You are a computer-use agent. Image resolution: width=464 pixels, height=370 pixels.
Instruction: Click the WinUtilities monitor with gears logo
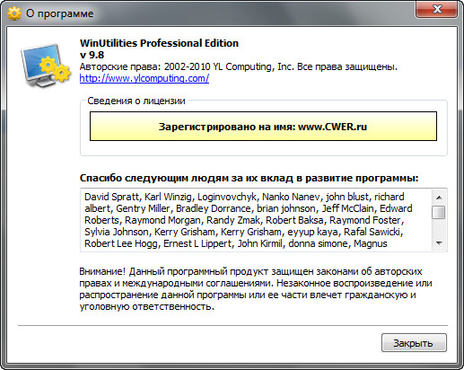point(46,66)
